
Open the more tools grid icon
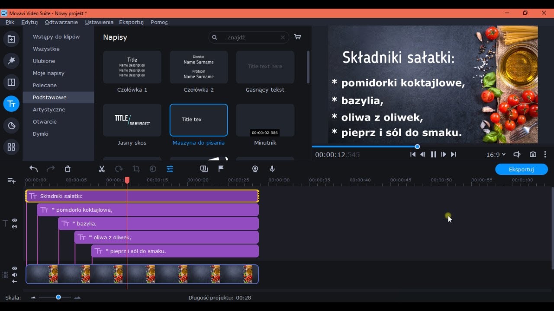[x=11, y=147]
